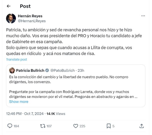Bookmark the post with the bookmark icon
Screen dimensions: 152x135
coord(109,126)
